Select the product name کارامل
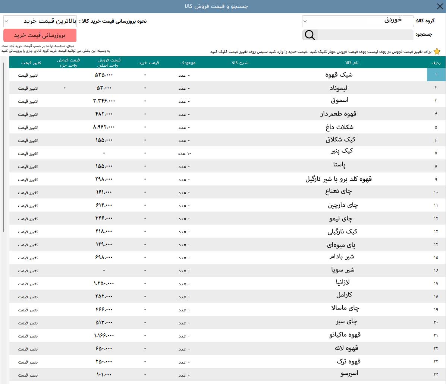The height and width of the screenshot is (384, 446). coord(344,295)
